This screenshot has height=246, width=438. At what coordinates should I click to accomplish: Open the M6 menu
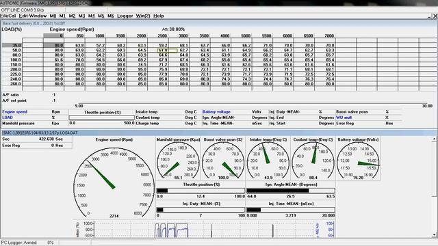tap(111, 16)
